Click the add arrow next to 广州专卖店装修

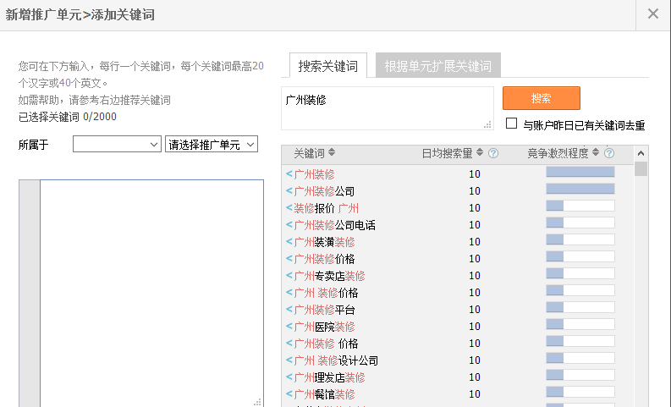289,276
